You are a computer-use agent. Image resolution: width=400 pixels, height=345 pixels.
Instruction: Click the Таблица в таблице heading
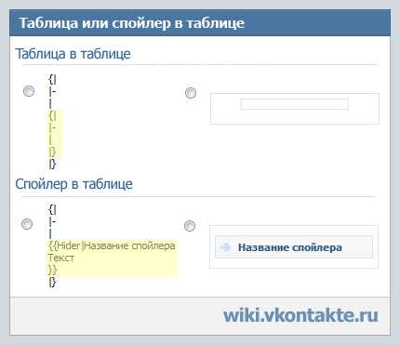point(73,54)
